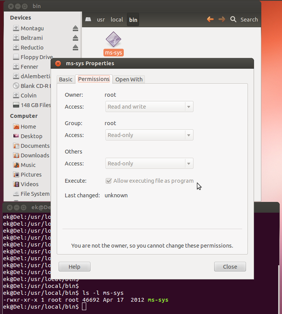Viewport: 282px width, 314px height.
Task: Expand the Owner access dropdown
Action: pyautogui.click(x=149, y=107)
